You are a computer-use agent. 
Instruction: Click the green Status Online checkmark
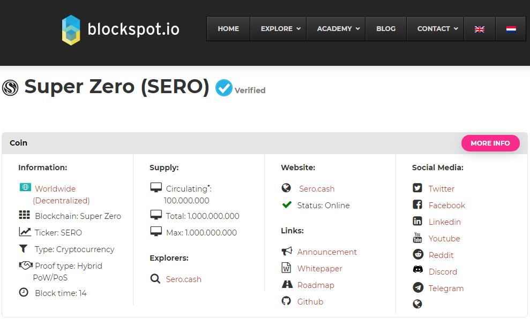(287, 204)
